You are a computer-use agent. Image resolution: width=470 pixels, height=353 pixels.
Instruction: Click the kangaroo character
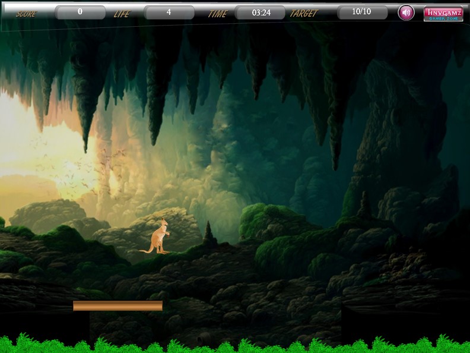(155, 236)
